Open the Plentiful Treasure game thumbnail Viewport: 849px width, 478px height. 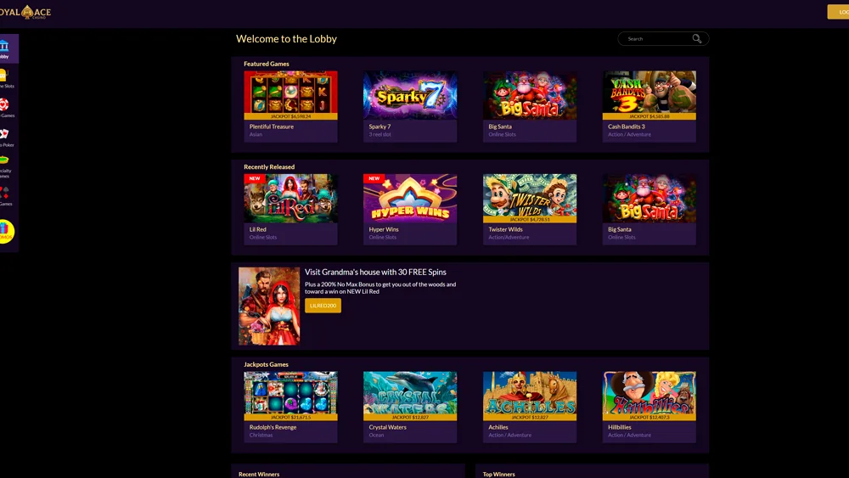[290, 95]
